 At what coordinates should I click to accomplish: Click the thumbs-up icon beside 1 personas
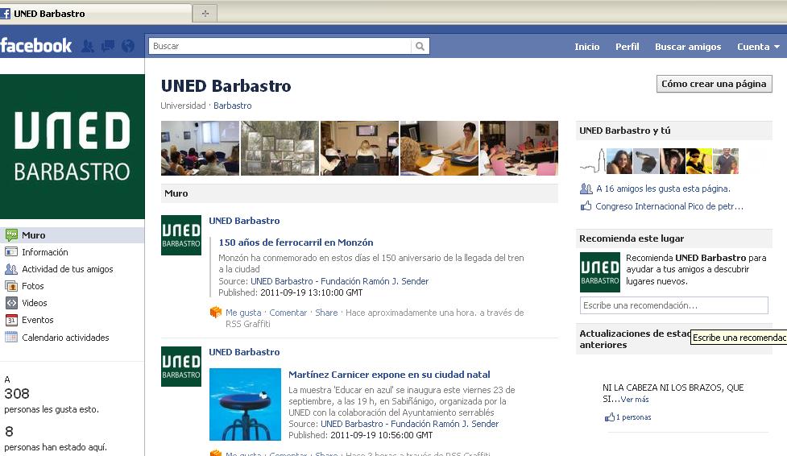(x=609, y=417)
